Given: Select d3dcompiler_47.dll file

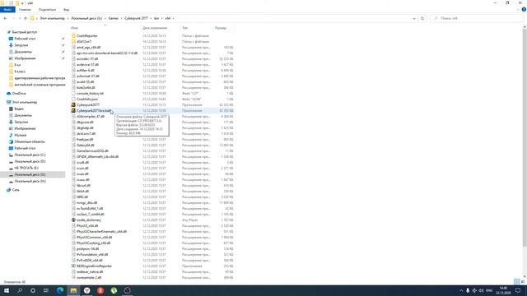Looking at the screenshot, I should (91, 117).
